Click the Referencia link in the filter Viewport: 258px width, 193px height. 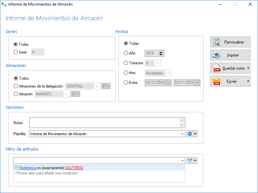click(x=28, y=168)
